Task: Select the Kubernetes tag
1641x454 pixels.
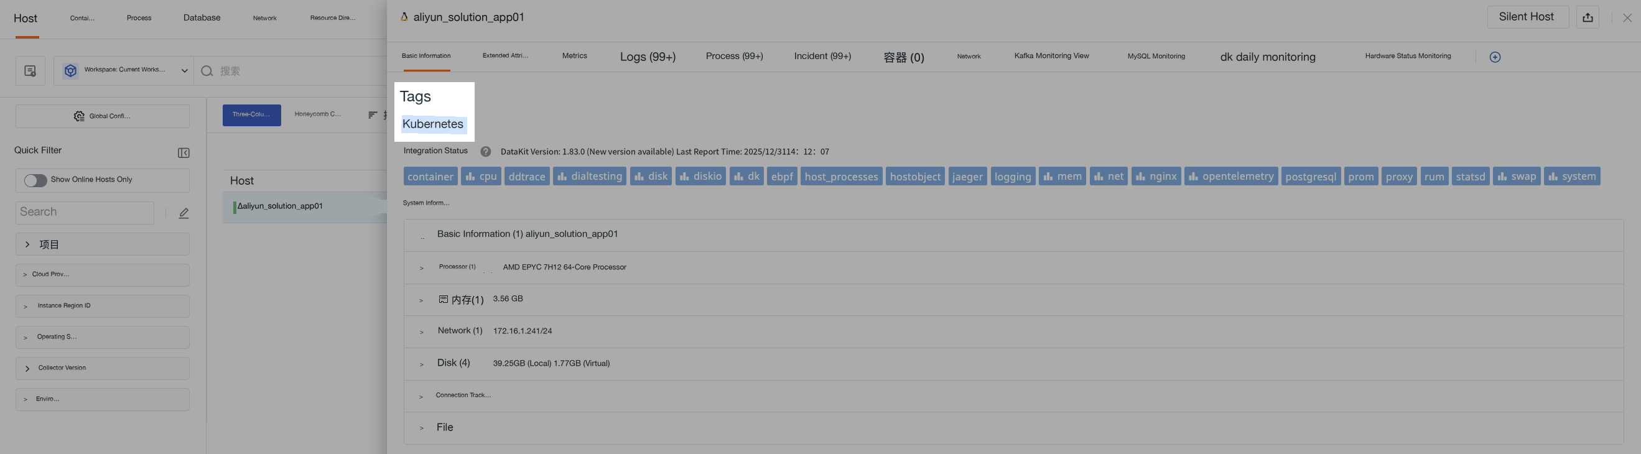Action: [x=433, y=125]
